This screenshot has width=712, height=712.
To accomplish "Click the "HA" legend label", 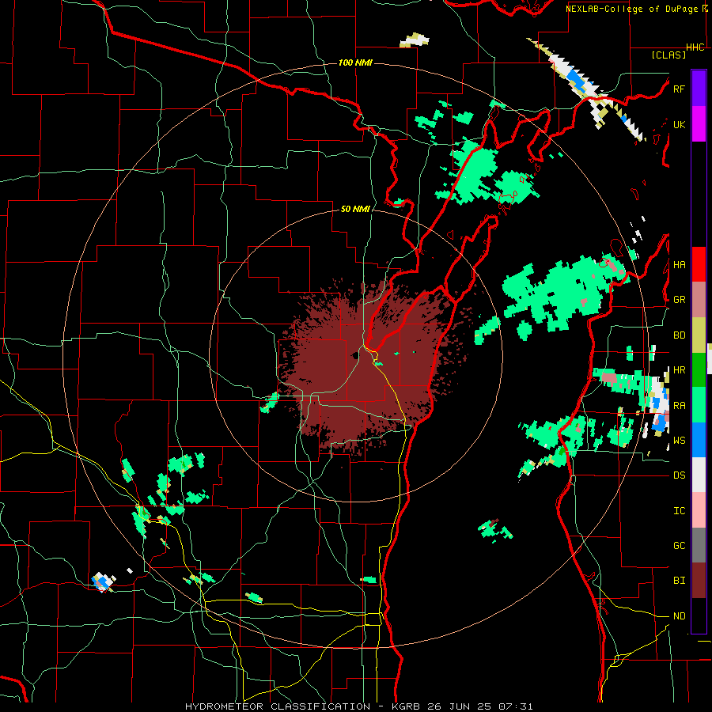I will (x=679, y=264).
